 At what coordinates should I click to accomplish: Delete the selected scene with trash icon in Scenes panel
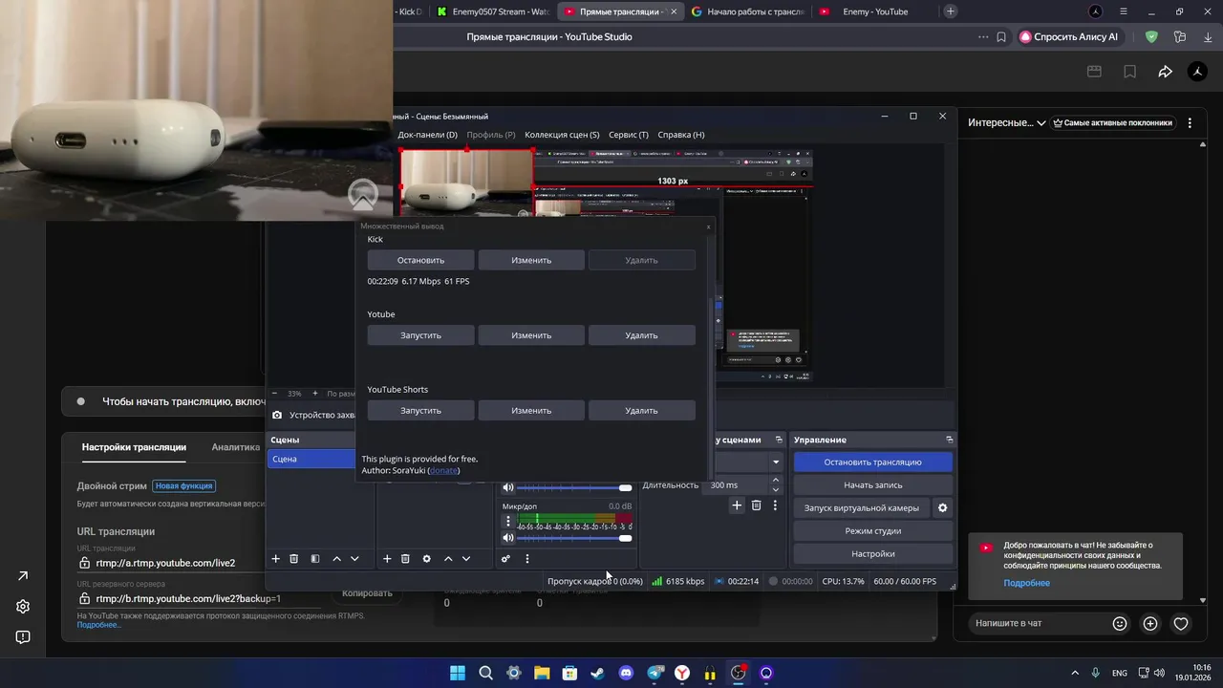(294, 559)
